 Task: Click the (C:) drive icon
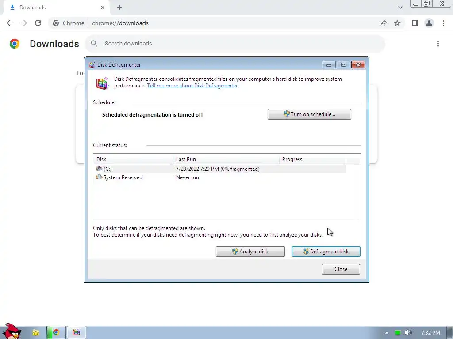[99, 168]
